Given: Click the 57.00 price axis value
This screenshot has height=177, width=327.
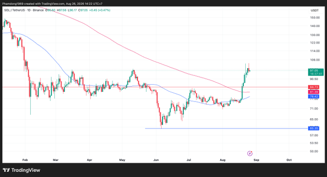Looking at the screenshot, I should point(314,135).
